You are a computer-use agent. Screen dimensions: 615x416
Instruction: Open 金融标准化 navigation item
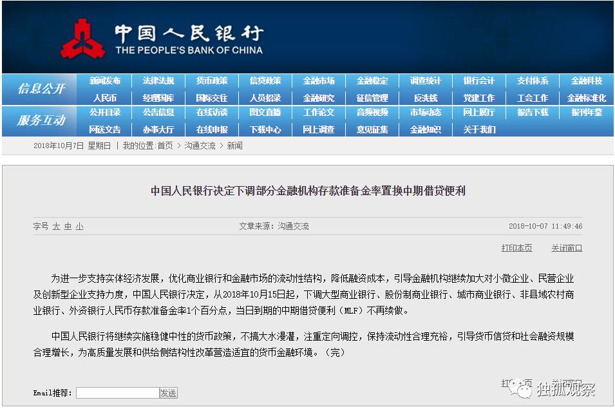587,98
